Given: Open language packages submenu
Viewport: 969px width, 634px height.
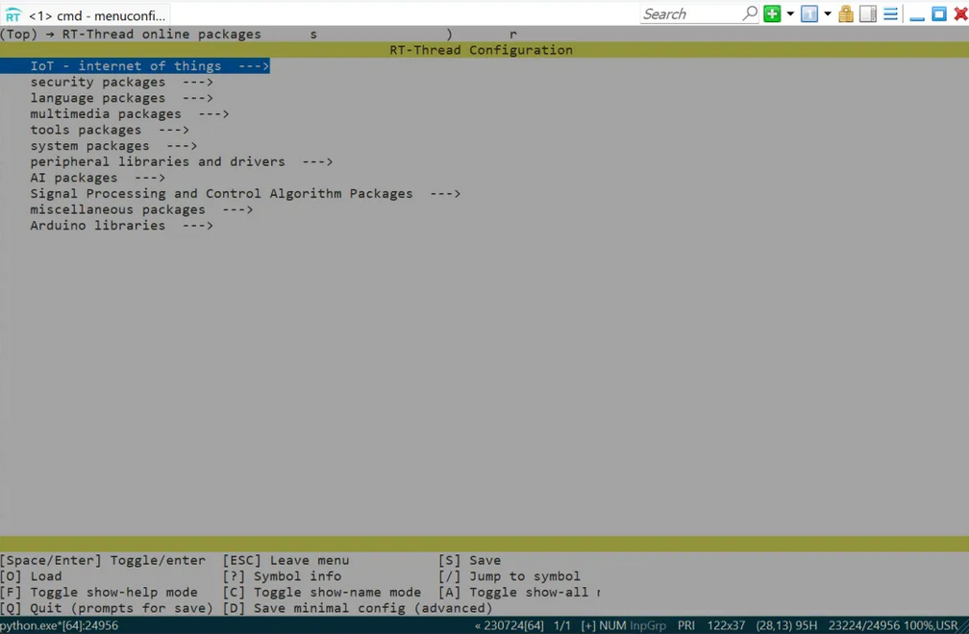Looking at the screenshot, I should (x=121, y=98).
